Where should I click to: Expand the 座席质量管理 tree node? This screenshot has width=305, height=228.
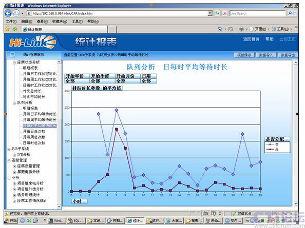point(14,167)
